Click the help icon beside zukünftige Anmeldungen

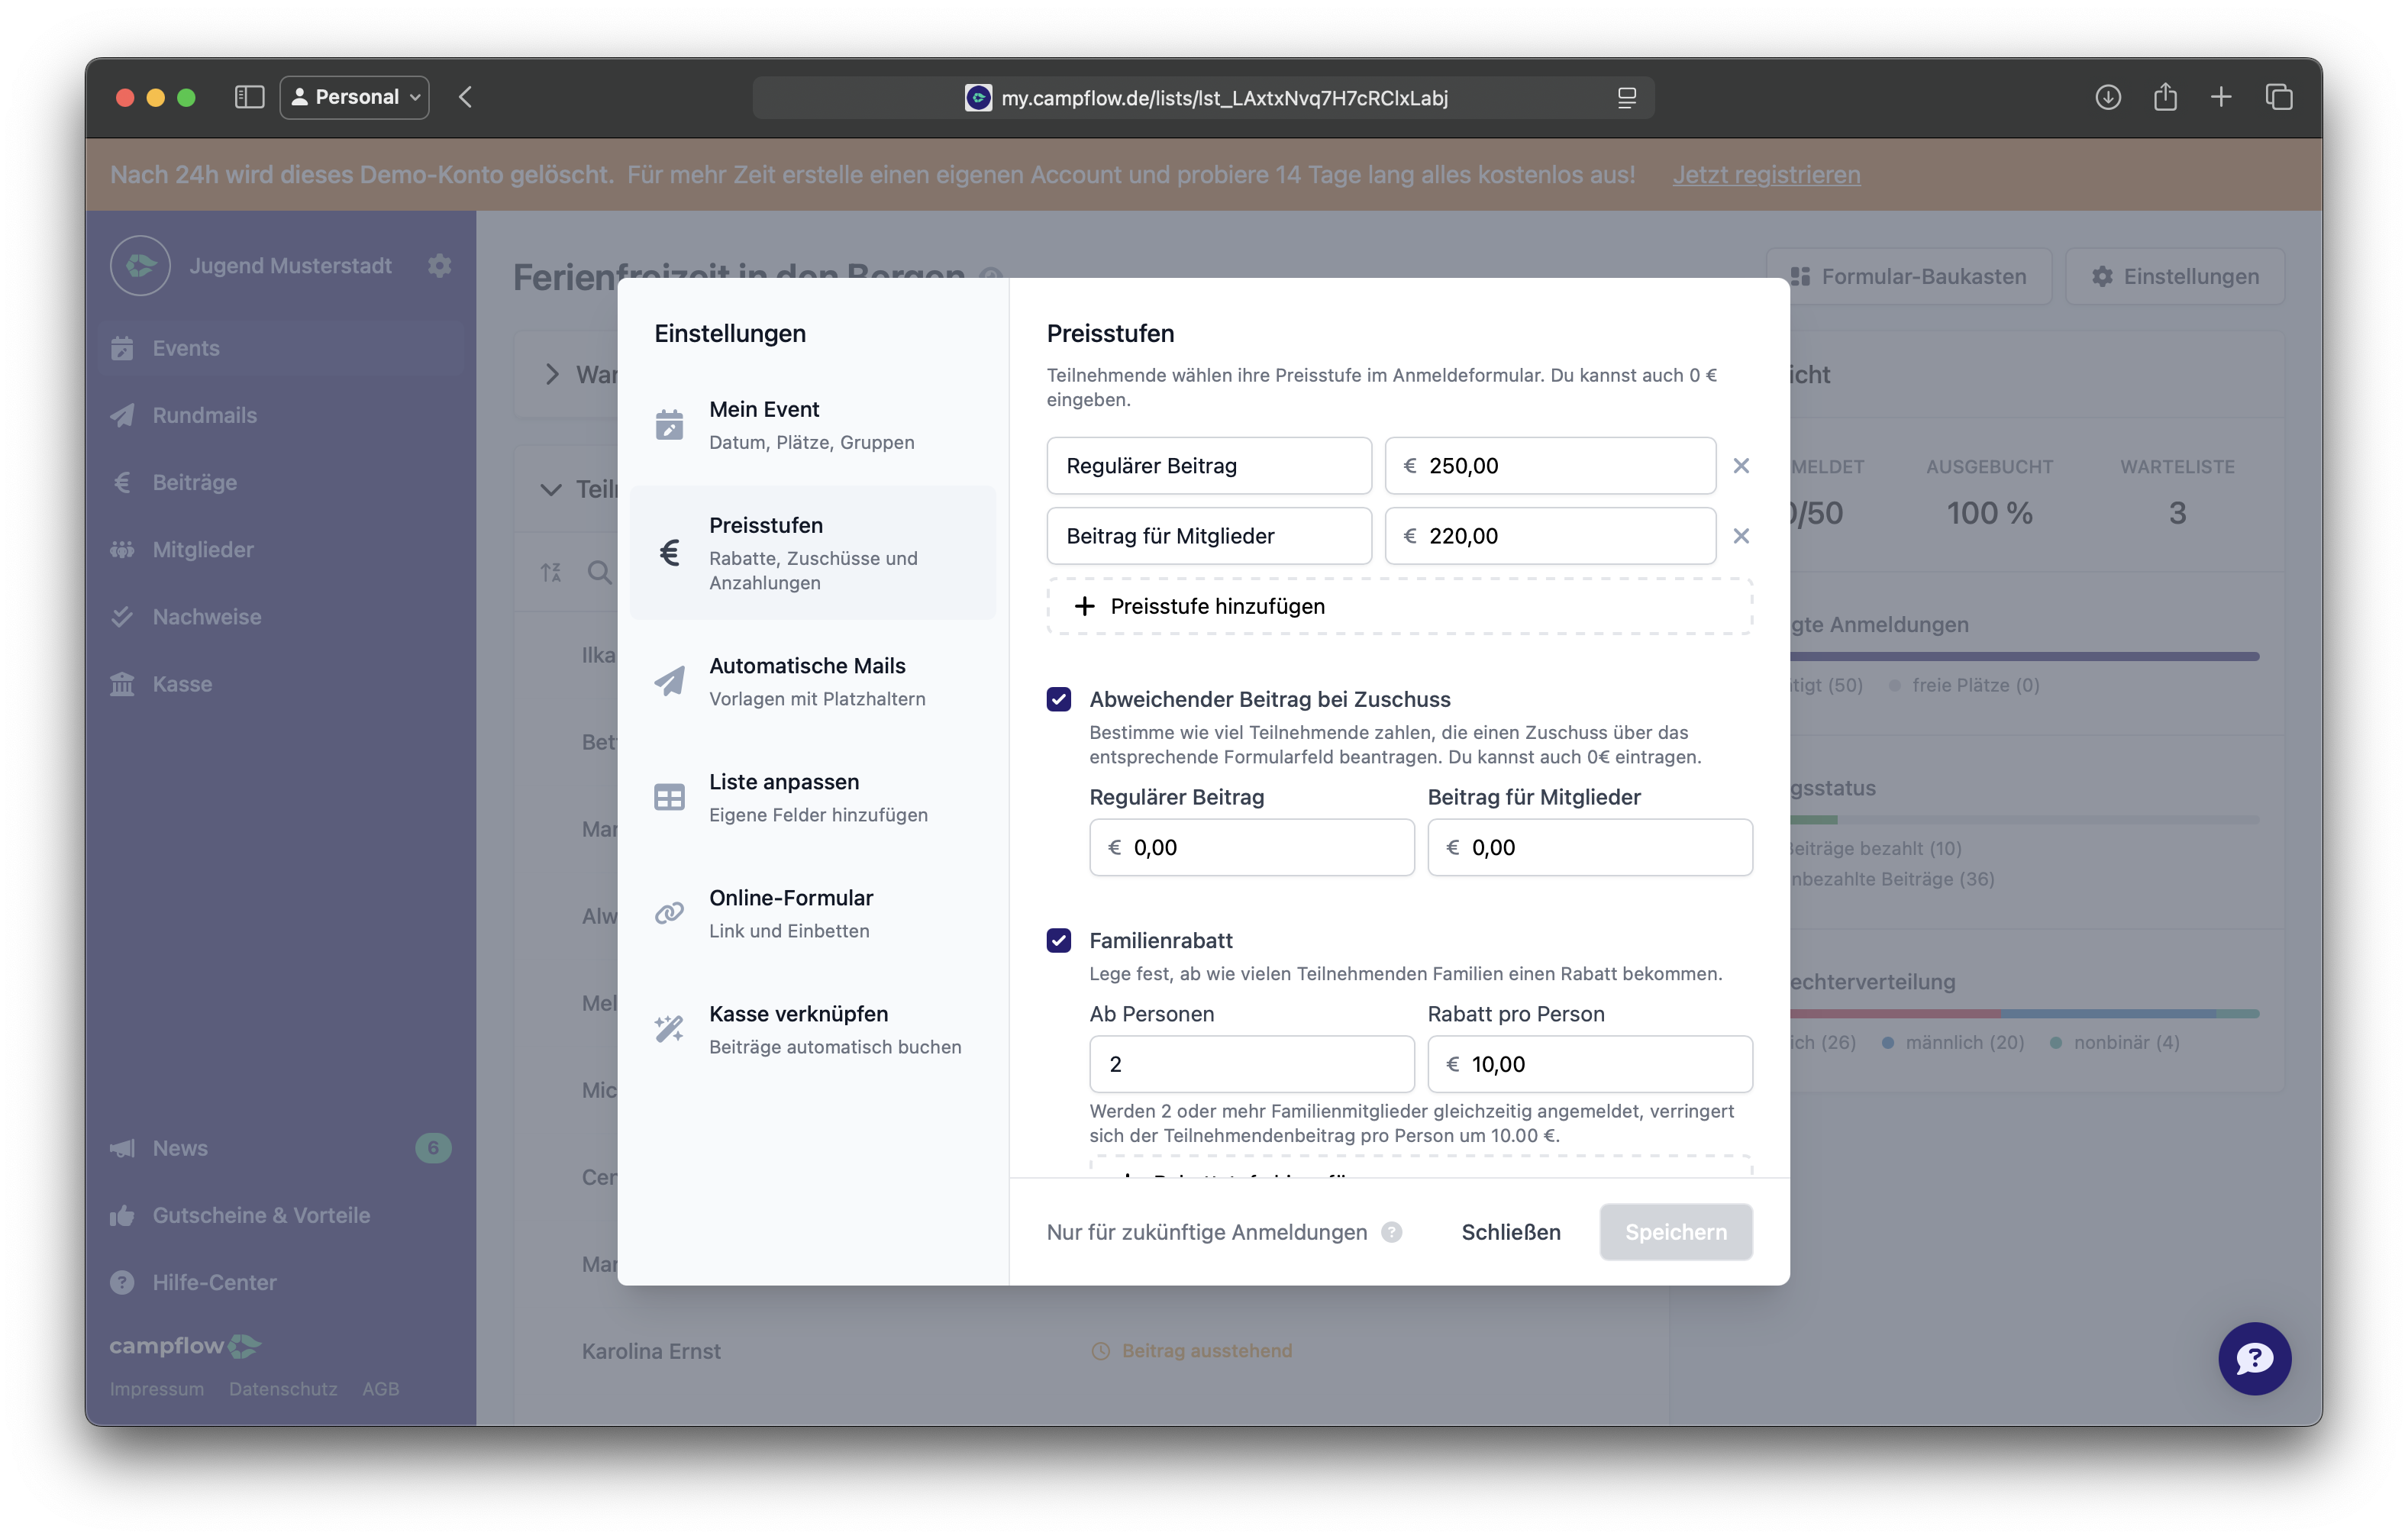tap(1391, 1232)
